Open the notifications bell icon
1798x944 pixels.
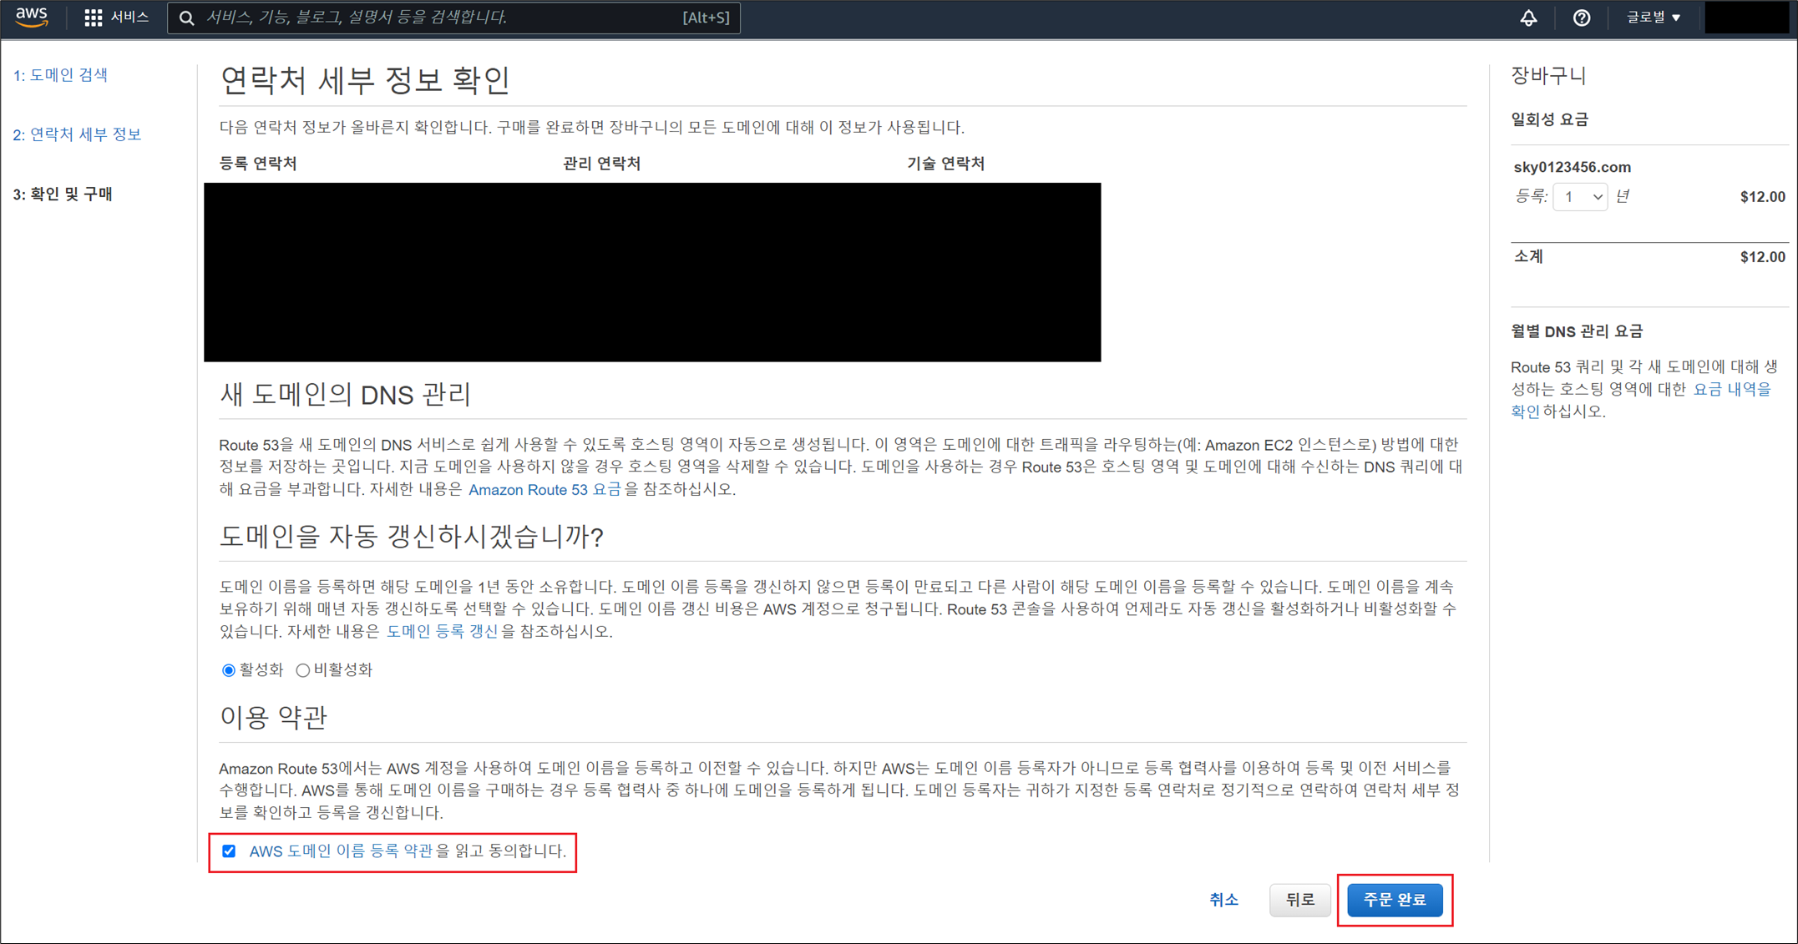pyautogui.click(x=1528, y=18)
